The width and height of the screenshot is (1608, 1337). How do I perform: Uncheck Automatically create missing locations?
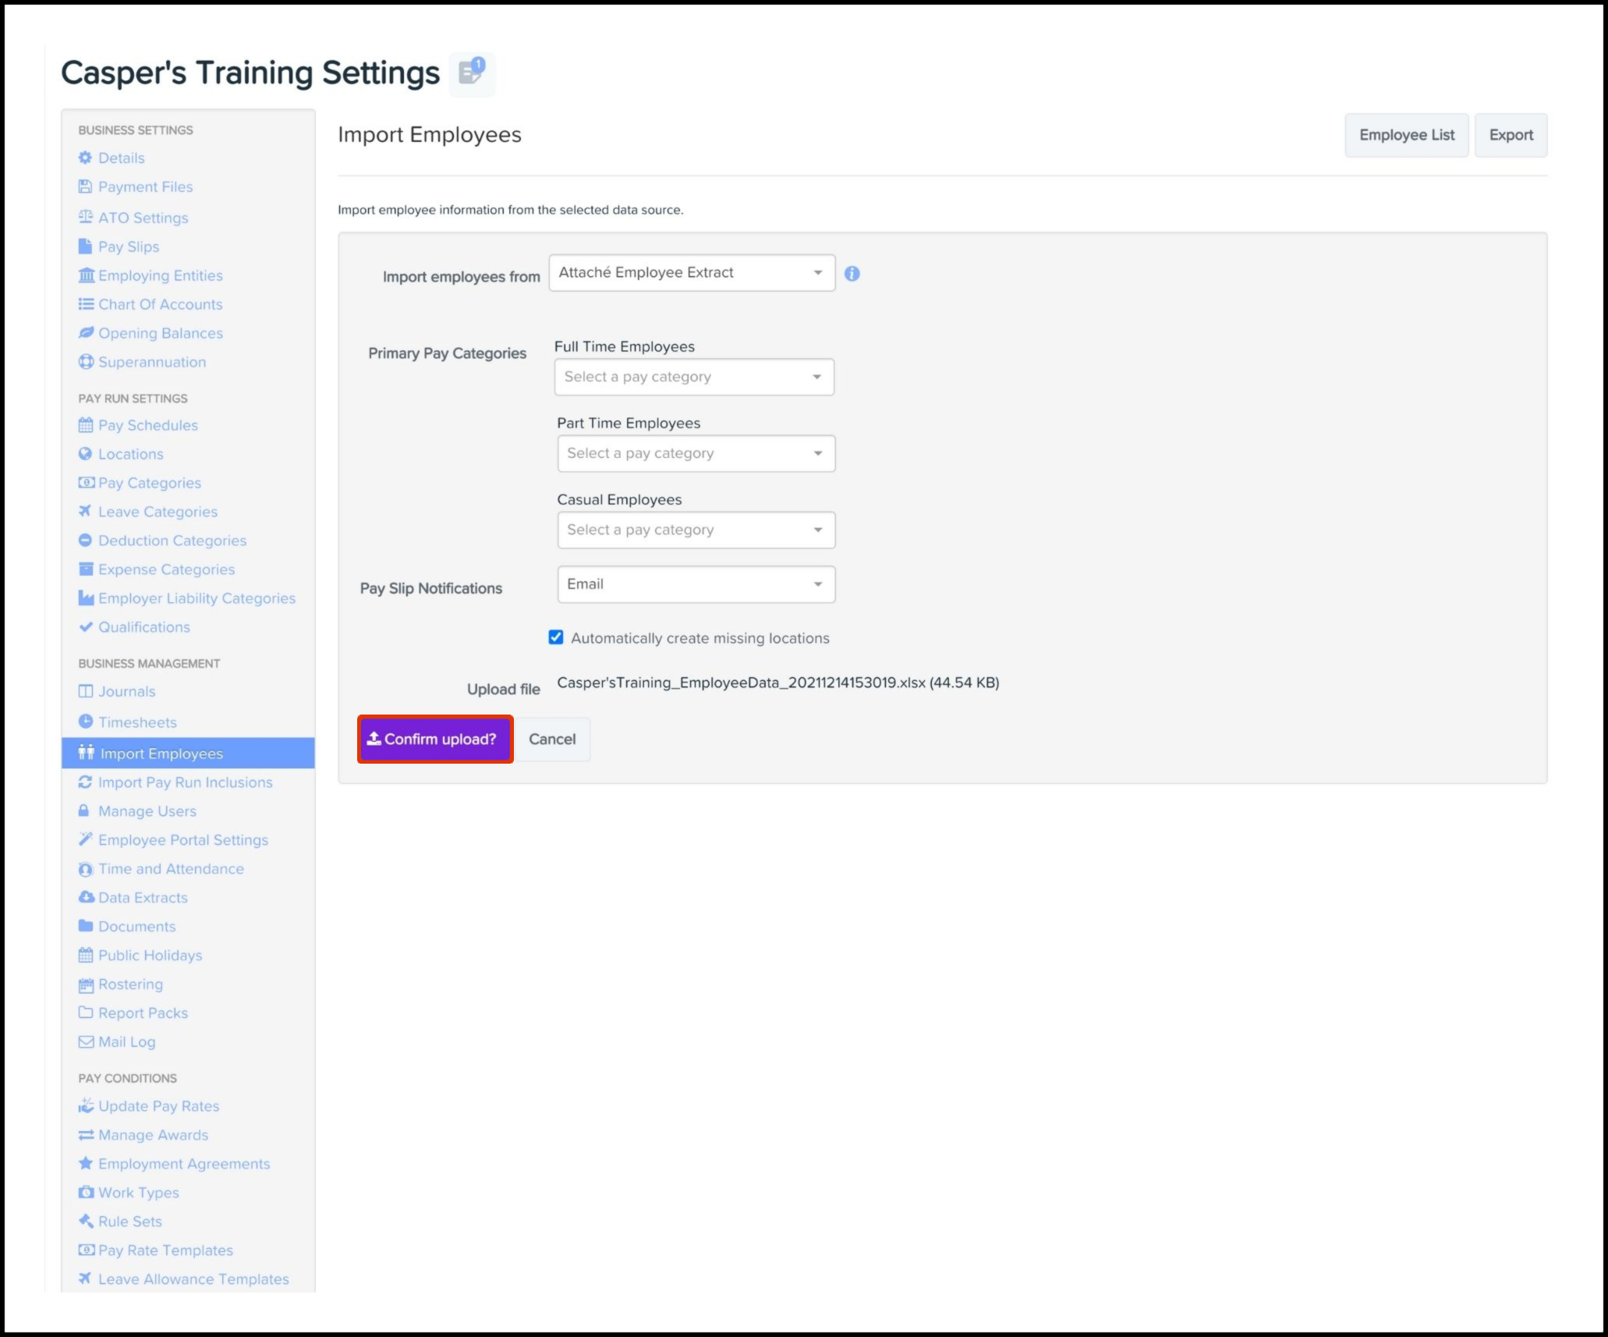(x=556, y=637)
